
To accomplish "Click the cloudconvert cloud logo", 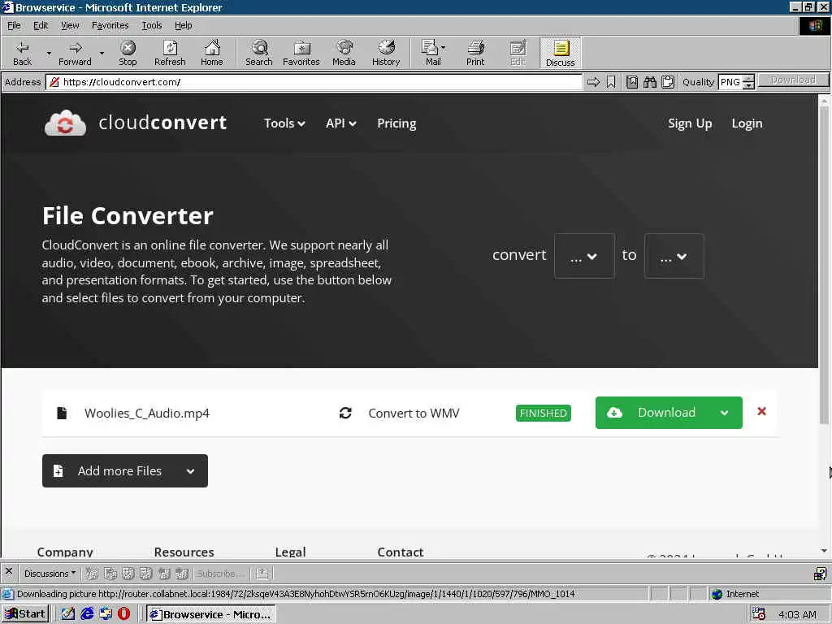I will point(65,123).
